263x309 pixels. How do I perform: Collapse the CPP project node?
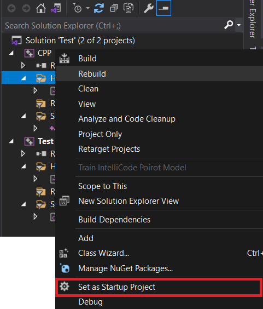pos(11,53)
